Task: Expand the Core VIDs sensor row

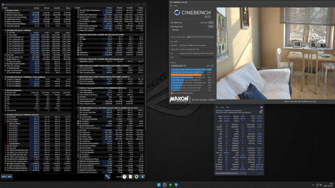Action: 5,33
